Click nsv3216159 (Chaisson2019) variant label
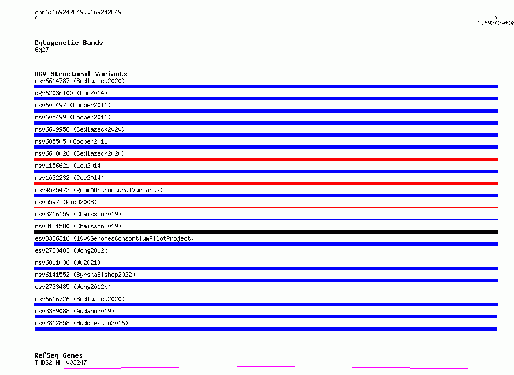Image resolution: width=514 pixels, height=375 pixels. pos(78,214)
